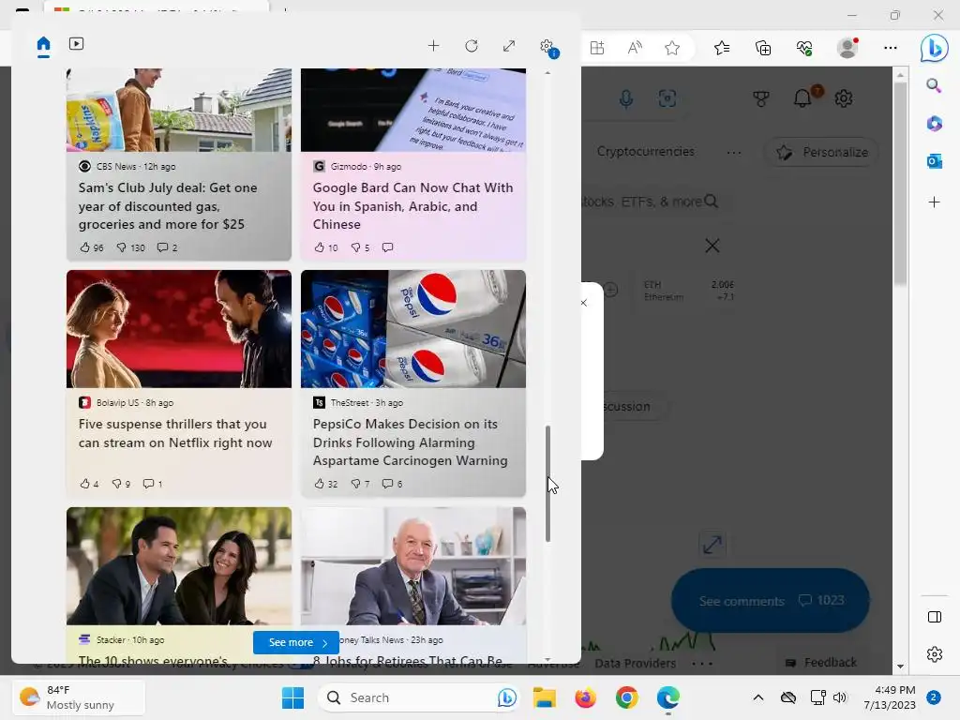This screenshot has height=720, width=960.
Task: Add an app to Edge sidebar
Action: 934,202
